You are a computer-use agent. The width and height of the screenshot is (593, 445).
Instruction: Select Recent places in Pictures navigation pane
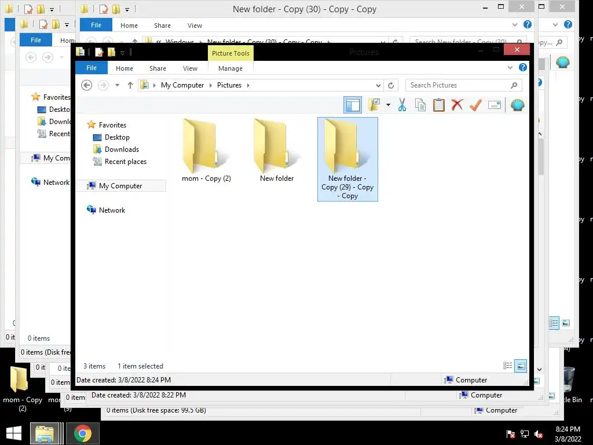click(125, 161)
